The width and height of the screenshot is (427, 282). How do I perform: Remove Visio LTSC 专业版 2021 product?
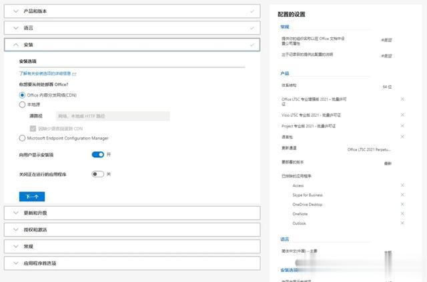tap(402, 115)
